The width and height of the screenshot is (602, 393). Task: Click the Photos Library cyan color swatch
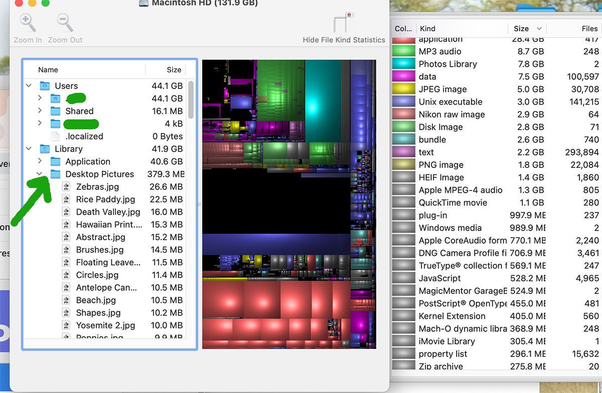(x=403, y=64)
